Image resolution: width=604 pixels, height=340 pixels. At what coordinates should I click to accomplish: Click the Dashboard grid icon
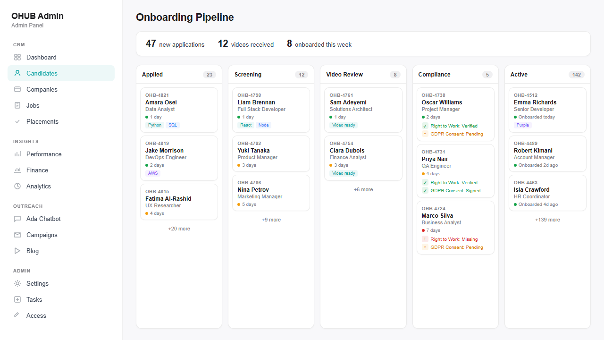point(17,57)
